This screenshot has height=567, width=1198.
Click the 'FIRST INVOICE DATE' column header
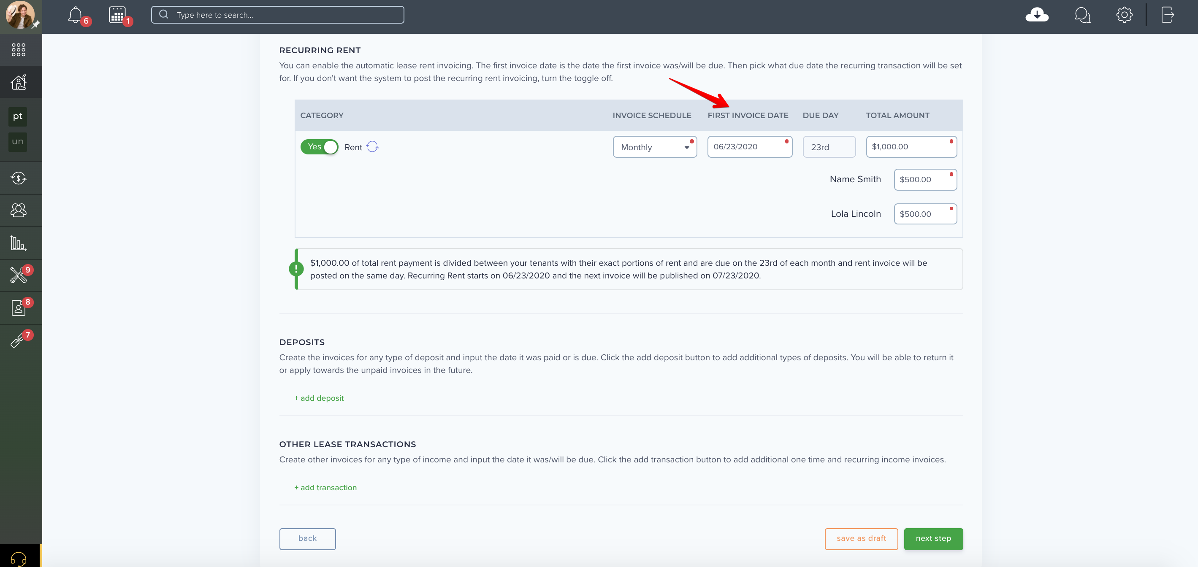tap(748, 115)
